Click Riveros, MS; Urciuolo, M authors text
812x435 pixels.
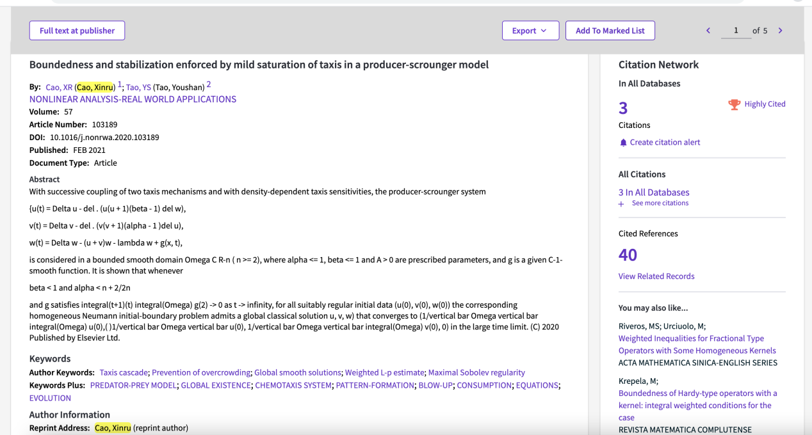click(662, 326)
